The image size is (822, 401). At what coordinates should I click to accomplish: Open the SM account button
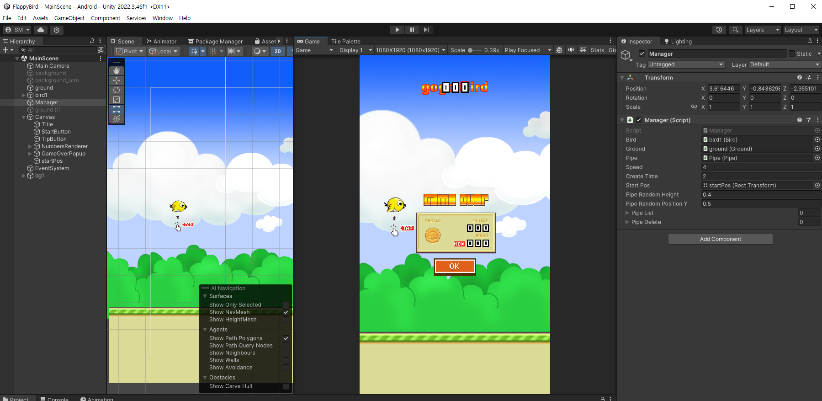click(x=17, y=30)
